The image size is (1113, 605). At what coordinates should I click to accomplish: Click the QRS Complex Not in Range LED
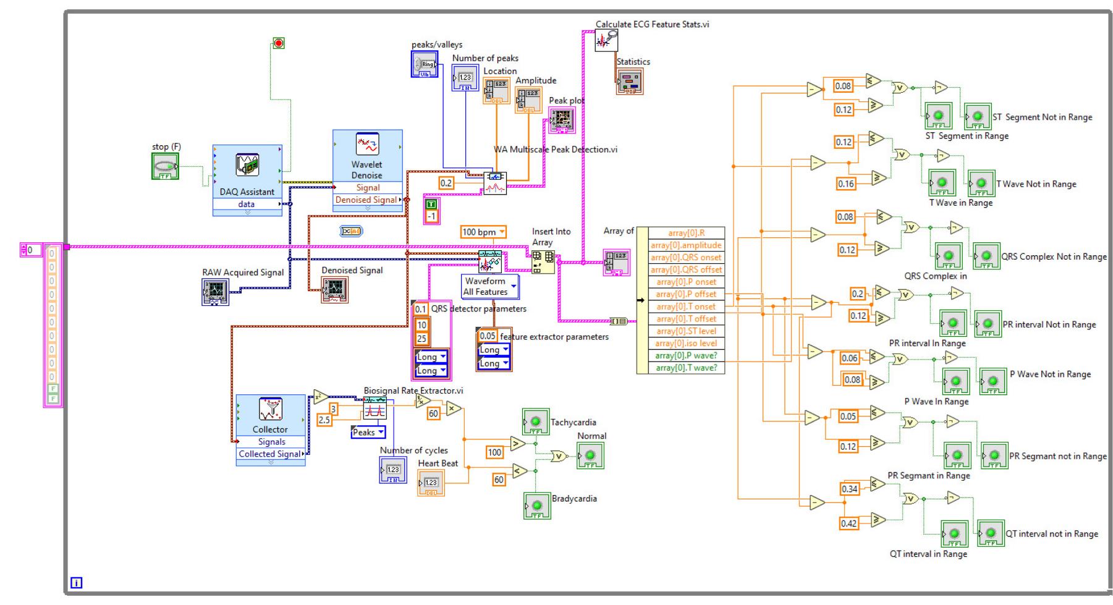coord(986,256)
